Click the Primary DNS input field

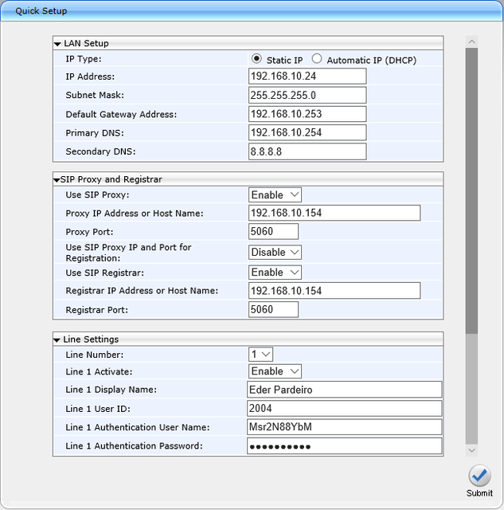click(x=307, y=132)
